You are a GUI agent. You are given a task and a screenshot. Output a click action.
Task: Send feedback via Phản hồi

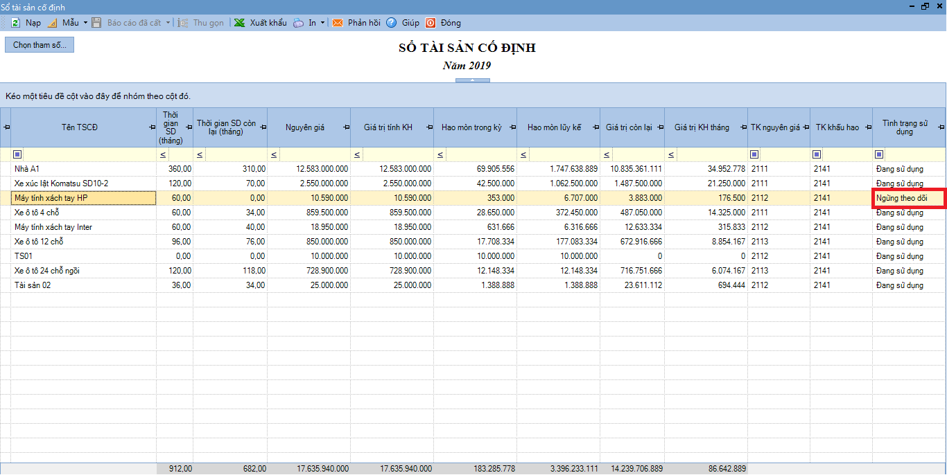356,23
